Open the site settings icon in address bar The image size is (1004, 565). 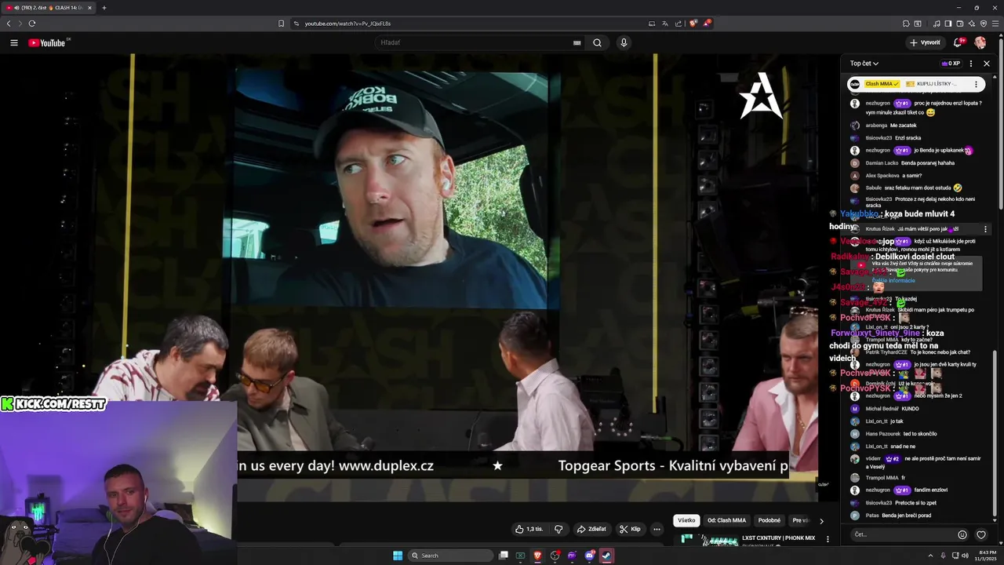click(x=296, y=24)
